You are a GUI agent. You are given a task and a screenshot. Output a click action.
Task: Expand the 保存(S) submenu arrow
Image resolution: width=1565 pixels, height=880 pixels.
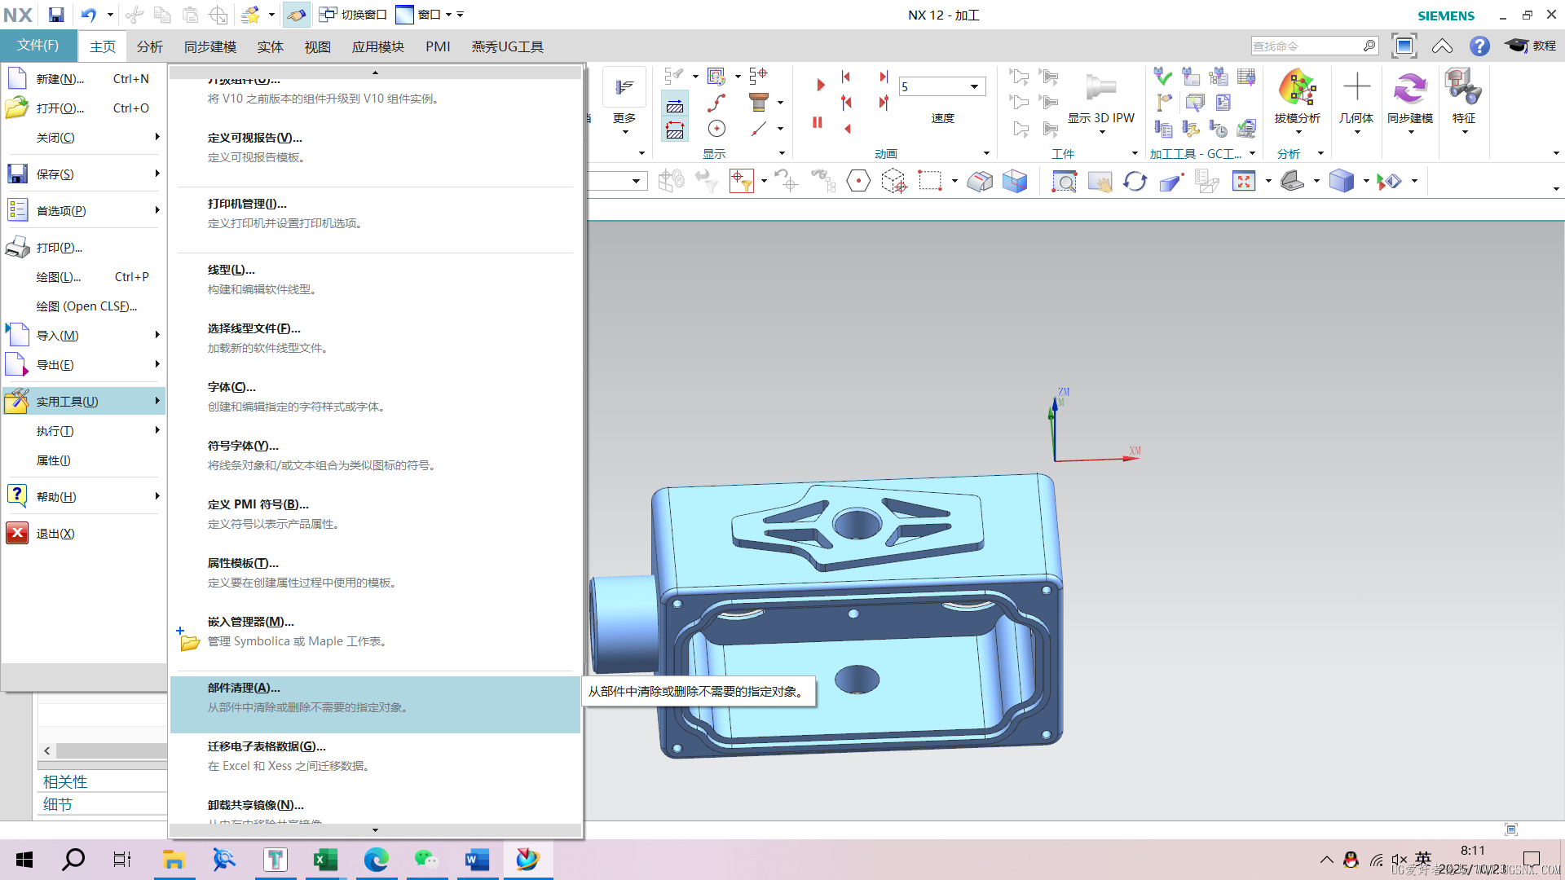(x=156, y=174)
